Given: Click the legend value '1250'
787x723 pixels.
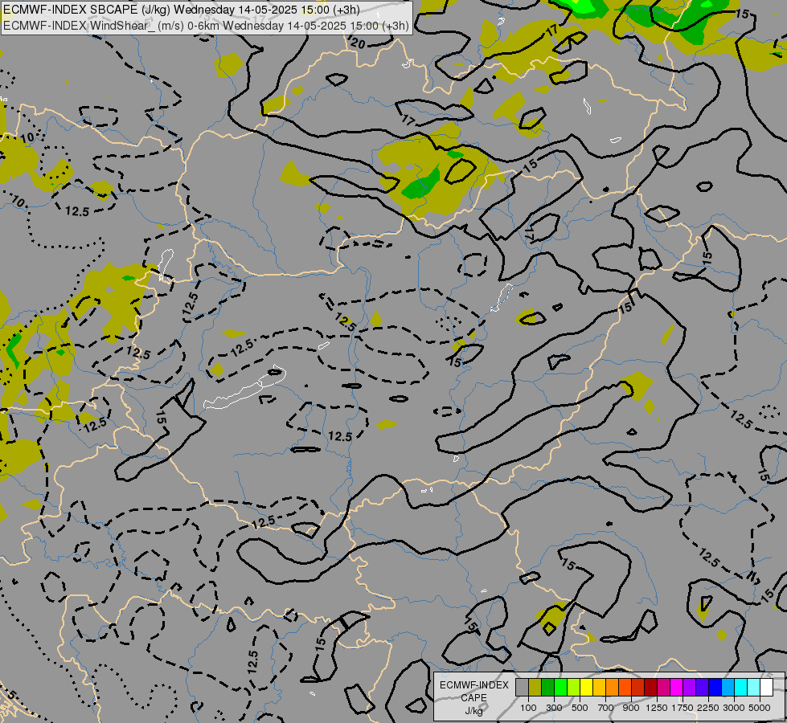Looking at the screenshot, I should point(657,708).
